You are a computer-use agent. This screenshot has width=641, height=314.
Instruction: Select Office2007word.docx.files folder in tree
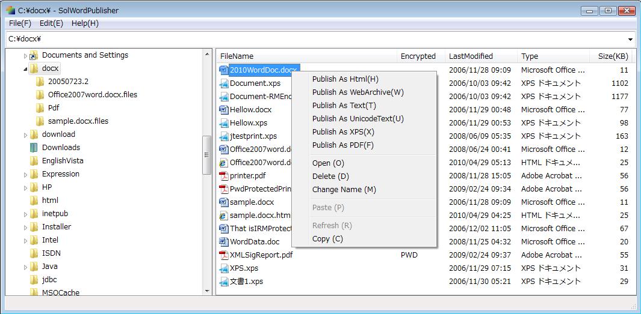(93, 95)
